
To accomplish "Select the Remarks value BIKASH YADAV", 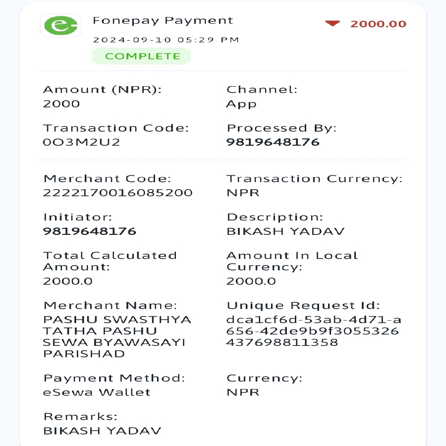I will [x=102, y=431].
